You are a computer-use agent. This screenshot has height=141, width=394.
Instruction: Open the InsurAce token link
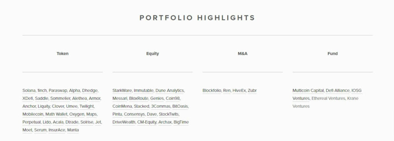click(x=57, y=130)
